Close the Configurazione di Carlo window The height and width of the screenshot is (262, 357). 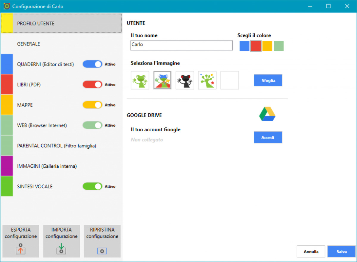pyautogui.click(x=347, y=6)
